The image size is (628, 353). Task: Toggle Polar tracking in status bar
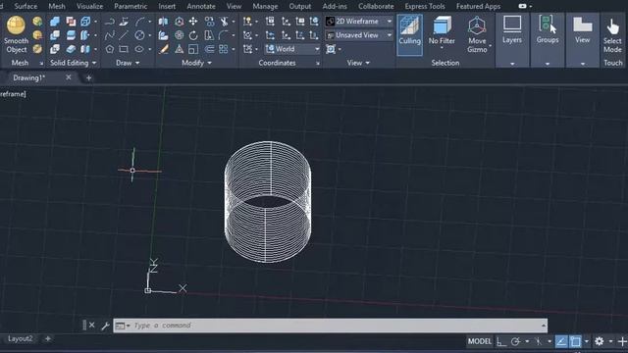[515, 341]
